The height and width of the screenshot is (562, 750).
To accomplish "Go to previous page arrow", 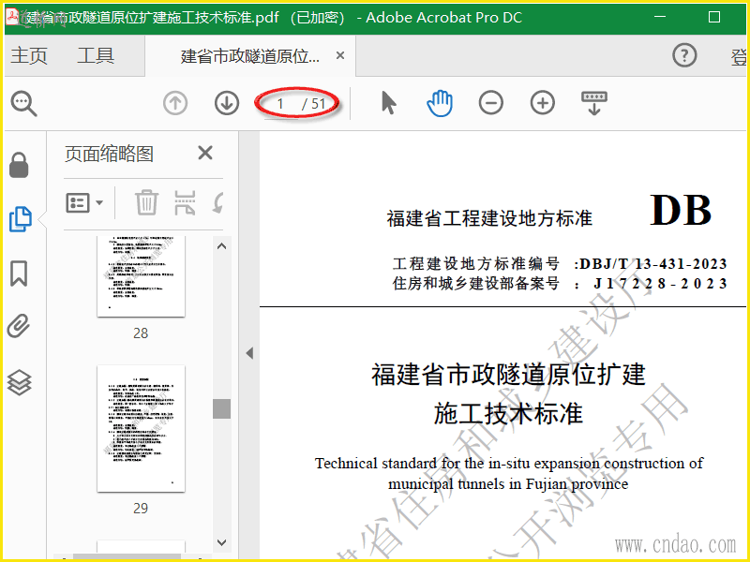I will [x=175, y=103].
